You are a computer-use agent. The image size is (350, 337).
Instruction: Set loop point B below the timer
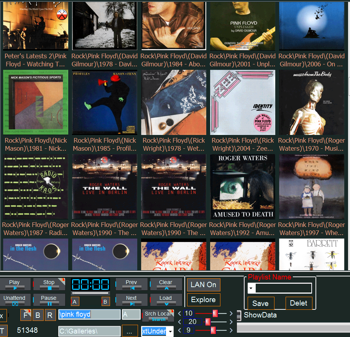(x=105, y=302)
